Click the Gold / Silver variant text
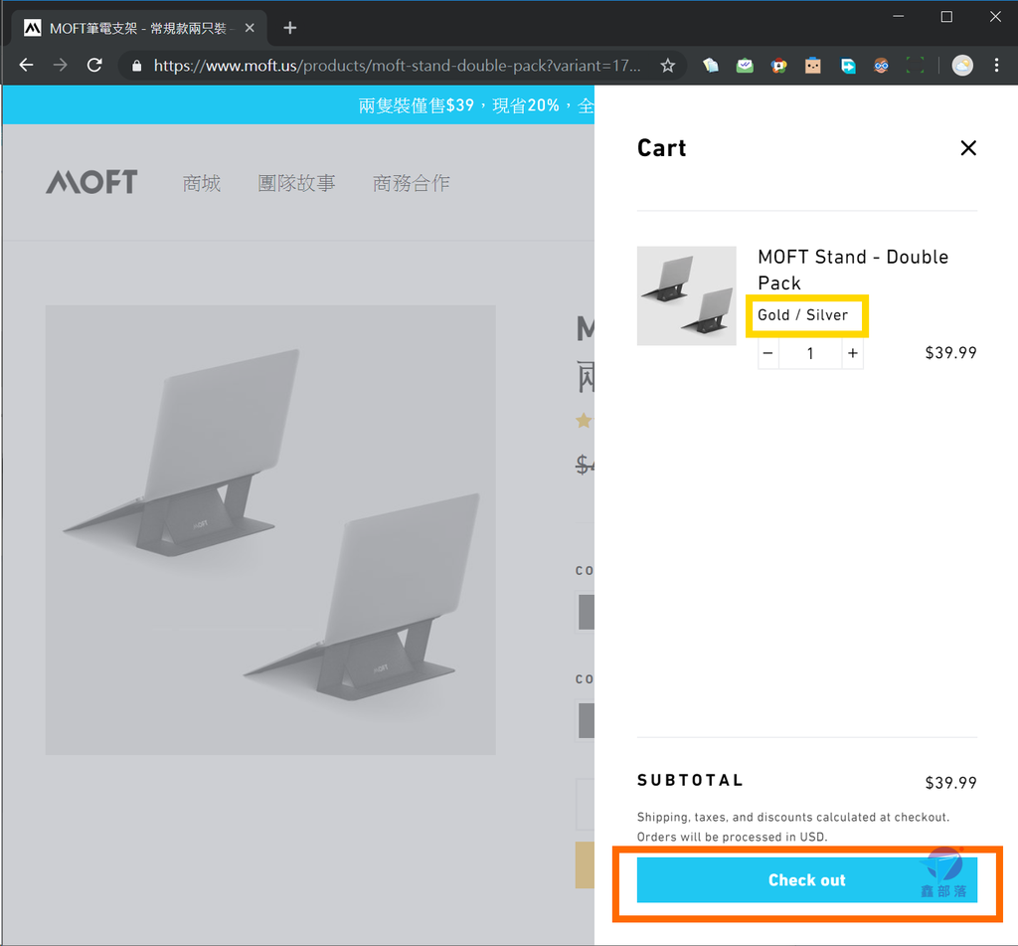Image resolution: width=1018 pixels, height=946 pixels. click(802, 315)
